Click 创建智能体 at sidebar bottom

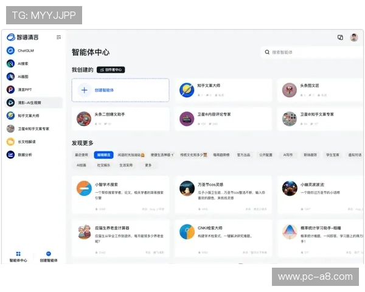(x=49, y=257)
